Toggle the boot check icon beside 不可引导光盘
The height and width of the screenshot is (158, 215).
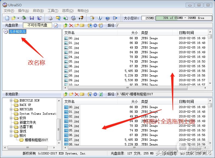click(x=56, y=26)
